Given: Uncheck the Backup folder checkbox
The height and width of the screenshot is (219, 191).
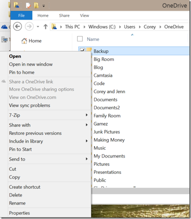Looking at the screenshot, I should coord(82,50).
